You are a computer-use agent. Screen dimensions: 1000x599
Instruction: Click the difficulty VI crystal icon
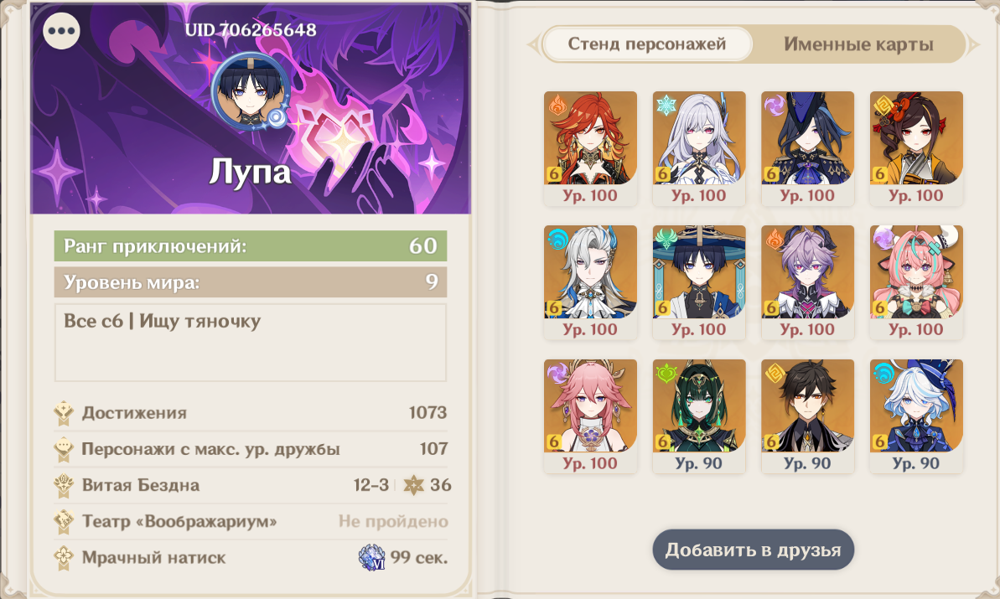pos(372,558)
